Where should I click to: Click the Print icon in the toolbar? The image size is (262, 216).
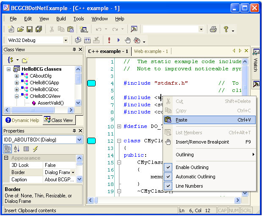pos(213,29)
